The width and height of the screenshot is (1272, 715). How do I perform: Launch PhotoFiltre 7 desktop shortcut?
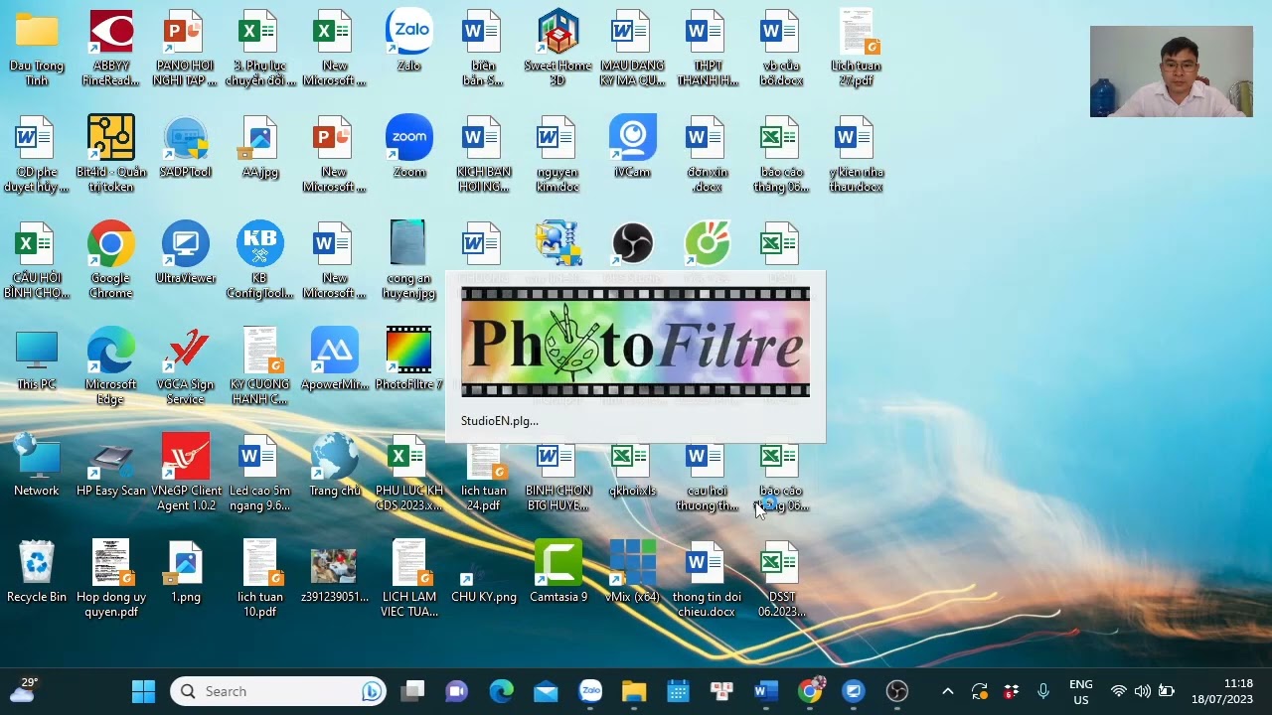408,359
